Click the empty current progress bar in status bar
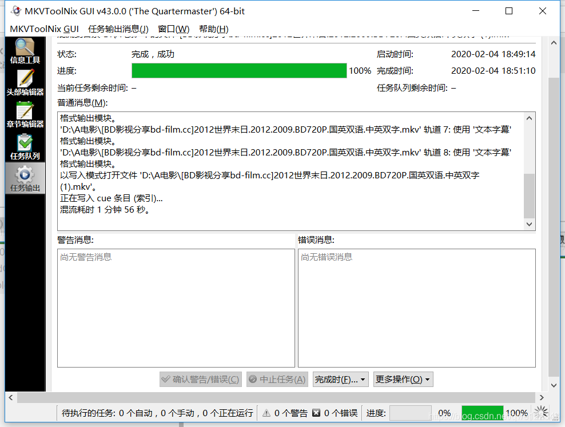Viewport: 565px width, 427px height. coord(411,413)
